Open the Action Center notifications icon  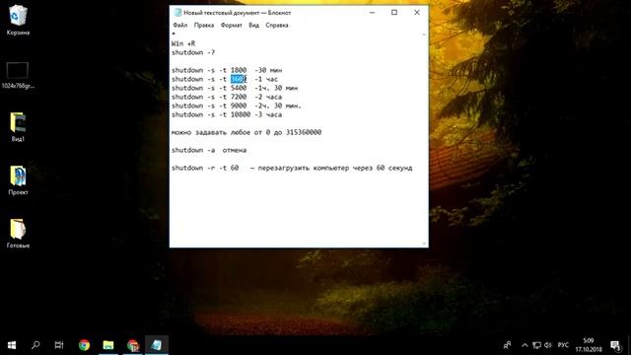[x=615, y=345]
